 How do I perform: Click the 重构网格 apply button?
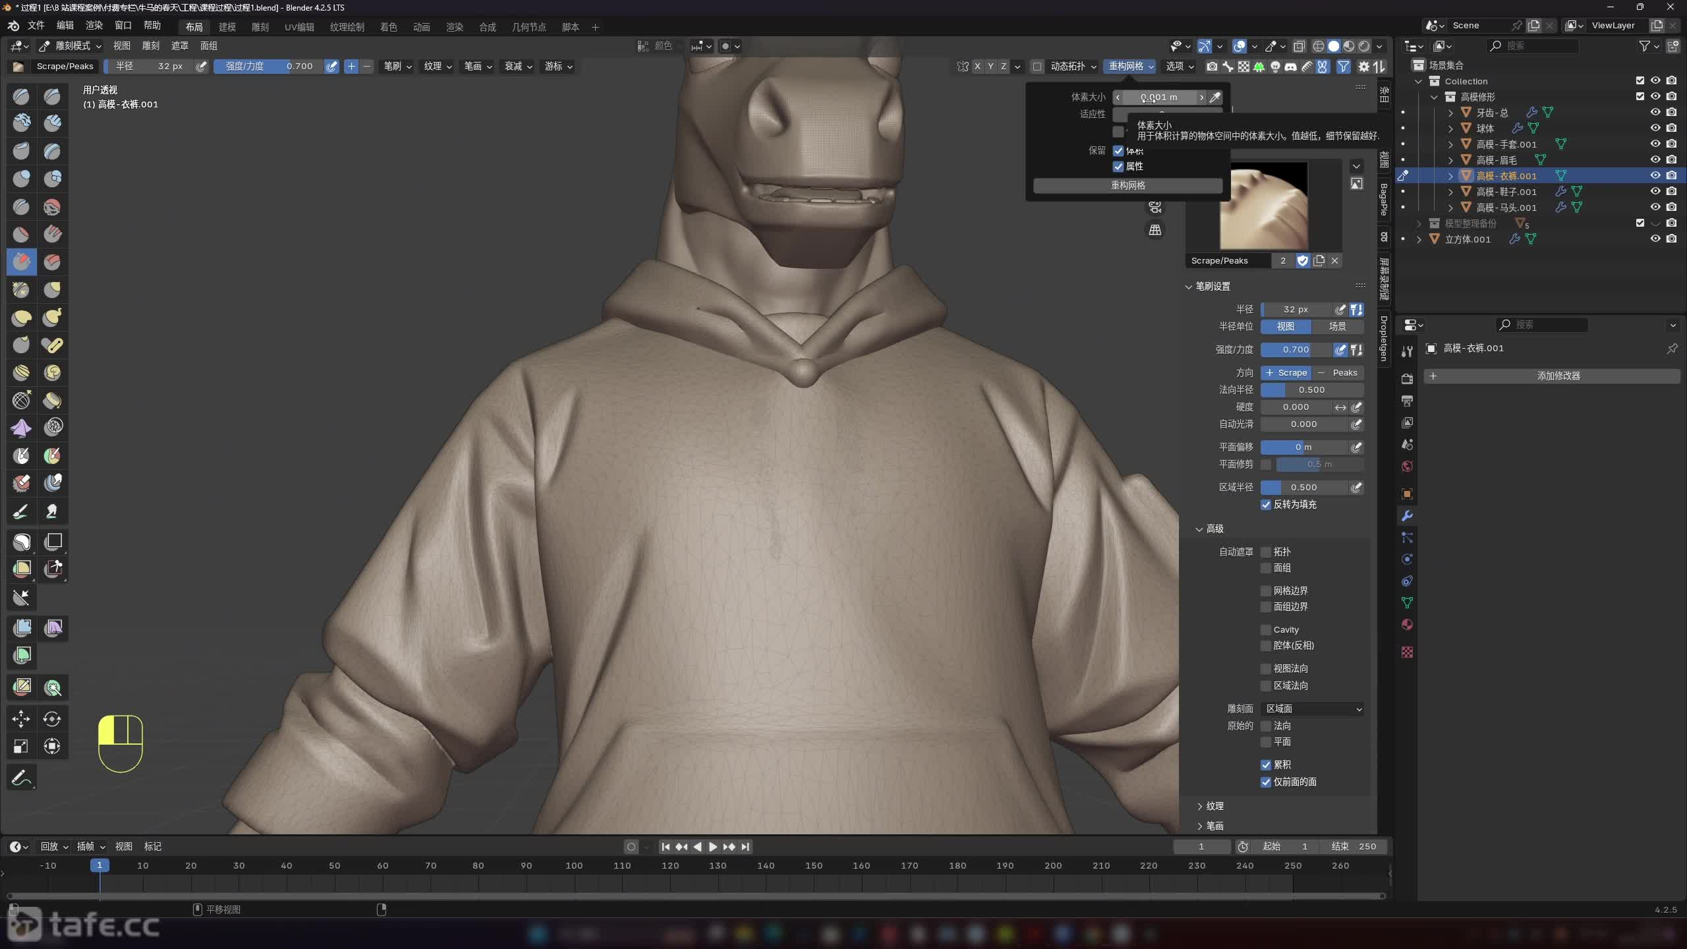coord(1128,185)
